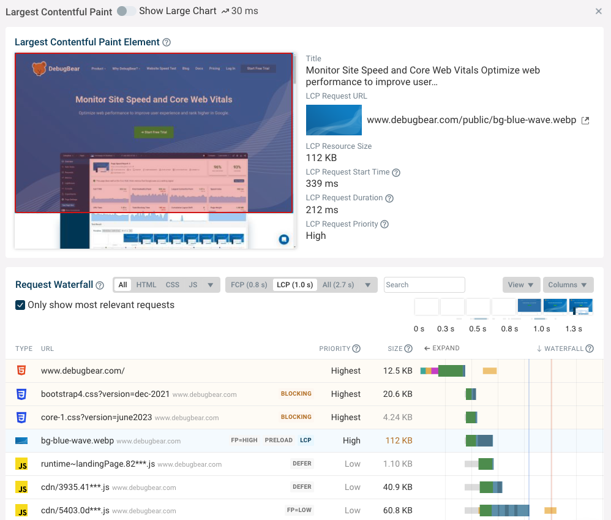Toggle the Show Large Chart switch

click(x=126, y=11)
